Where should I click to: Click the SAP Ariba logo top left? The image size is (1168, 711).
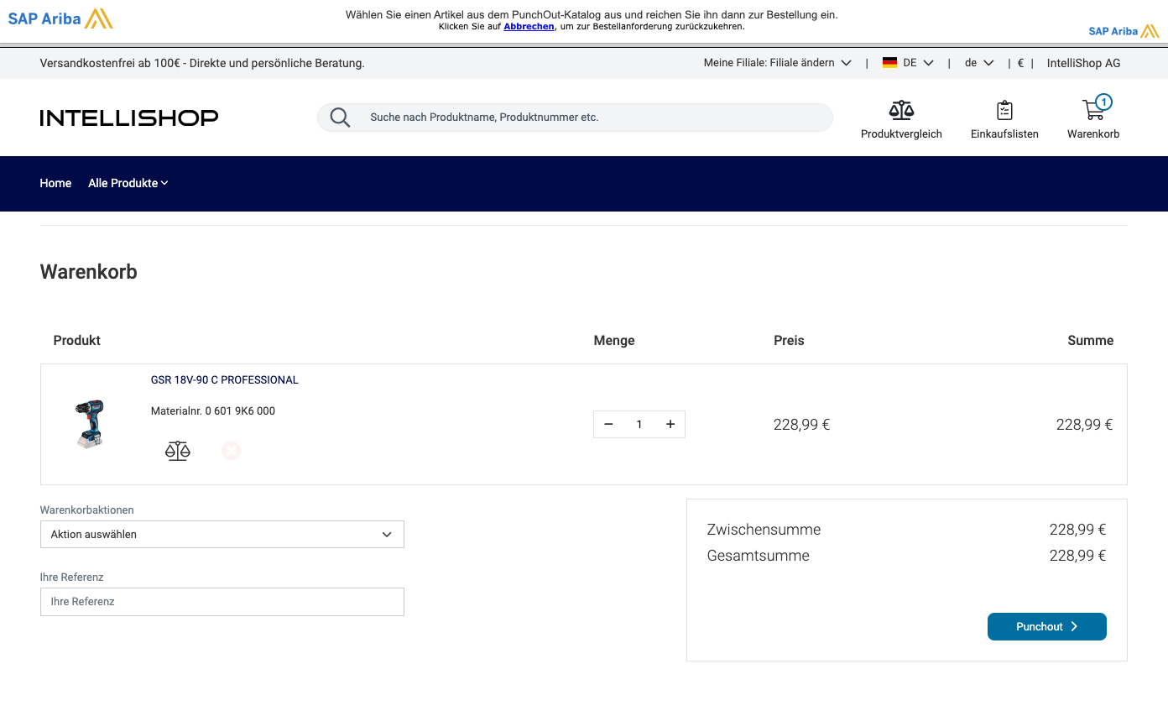[60, 18]
